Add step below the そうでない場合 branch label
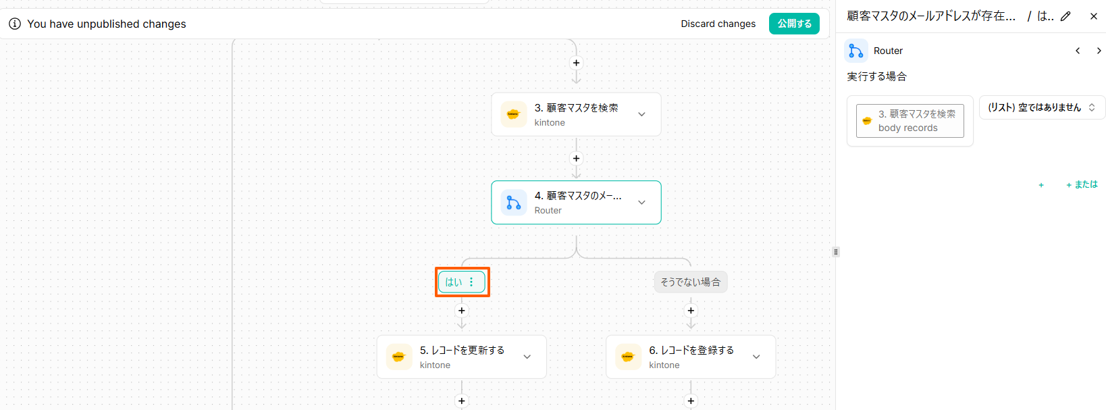Viewport: 1106px width, 410px height. click(691, 311)
